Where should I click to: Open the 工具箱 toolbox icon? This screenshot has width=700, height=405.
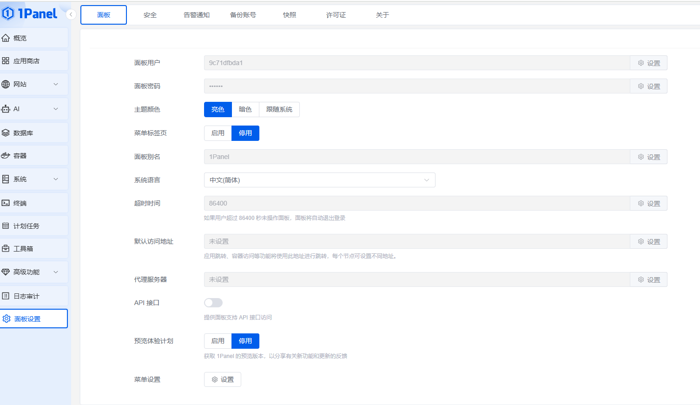point(6,249)
